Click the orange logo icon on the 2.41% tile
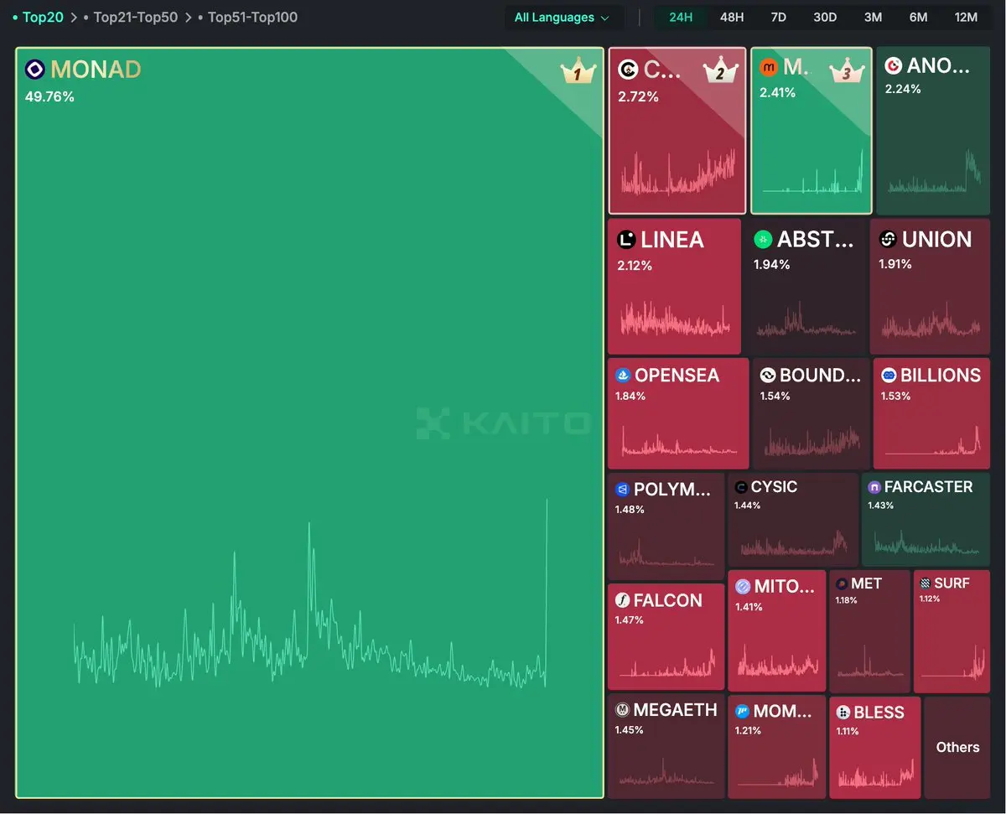 click(x=768, y=67)
